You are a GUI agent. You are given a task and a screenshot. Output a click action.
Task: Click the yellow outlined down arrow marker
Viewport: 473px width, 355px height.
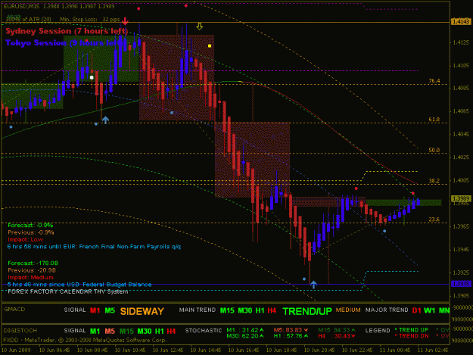click(199, 26)
